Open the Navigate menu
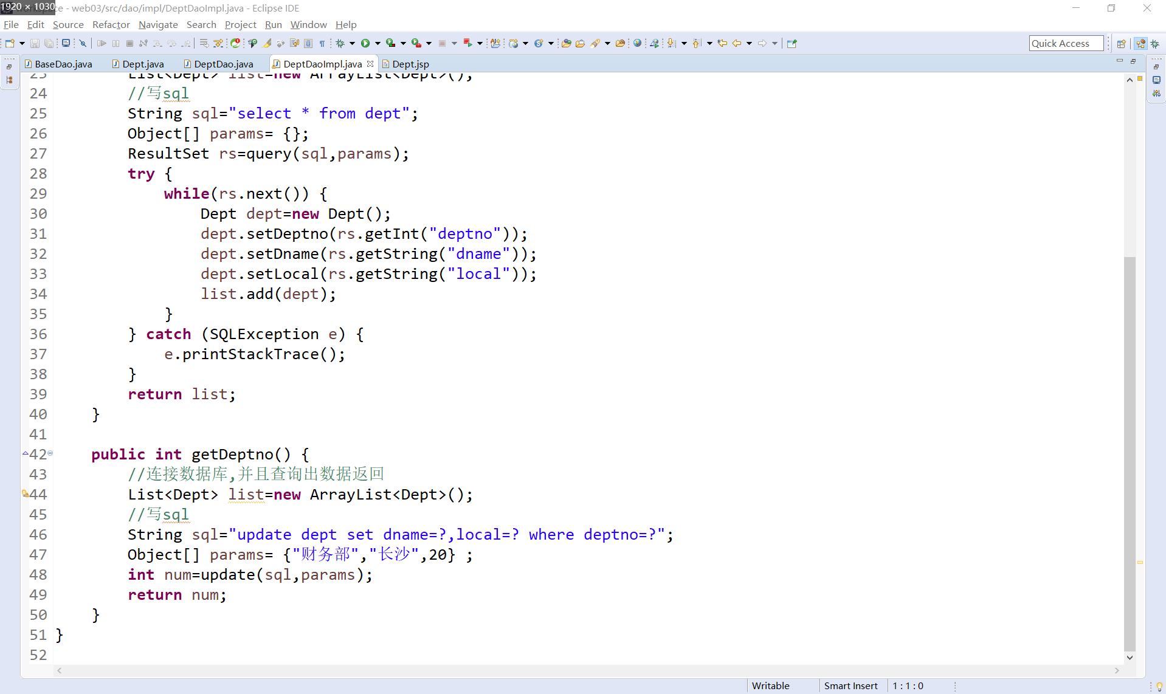This screenshot has width=1166, height=694. pos(158,24)
